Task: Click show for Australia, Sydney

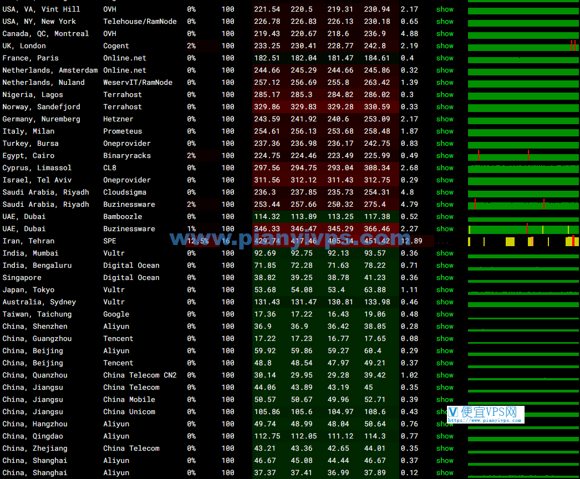Action: (x=445, y=302)
